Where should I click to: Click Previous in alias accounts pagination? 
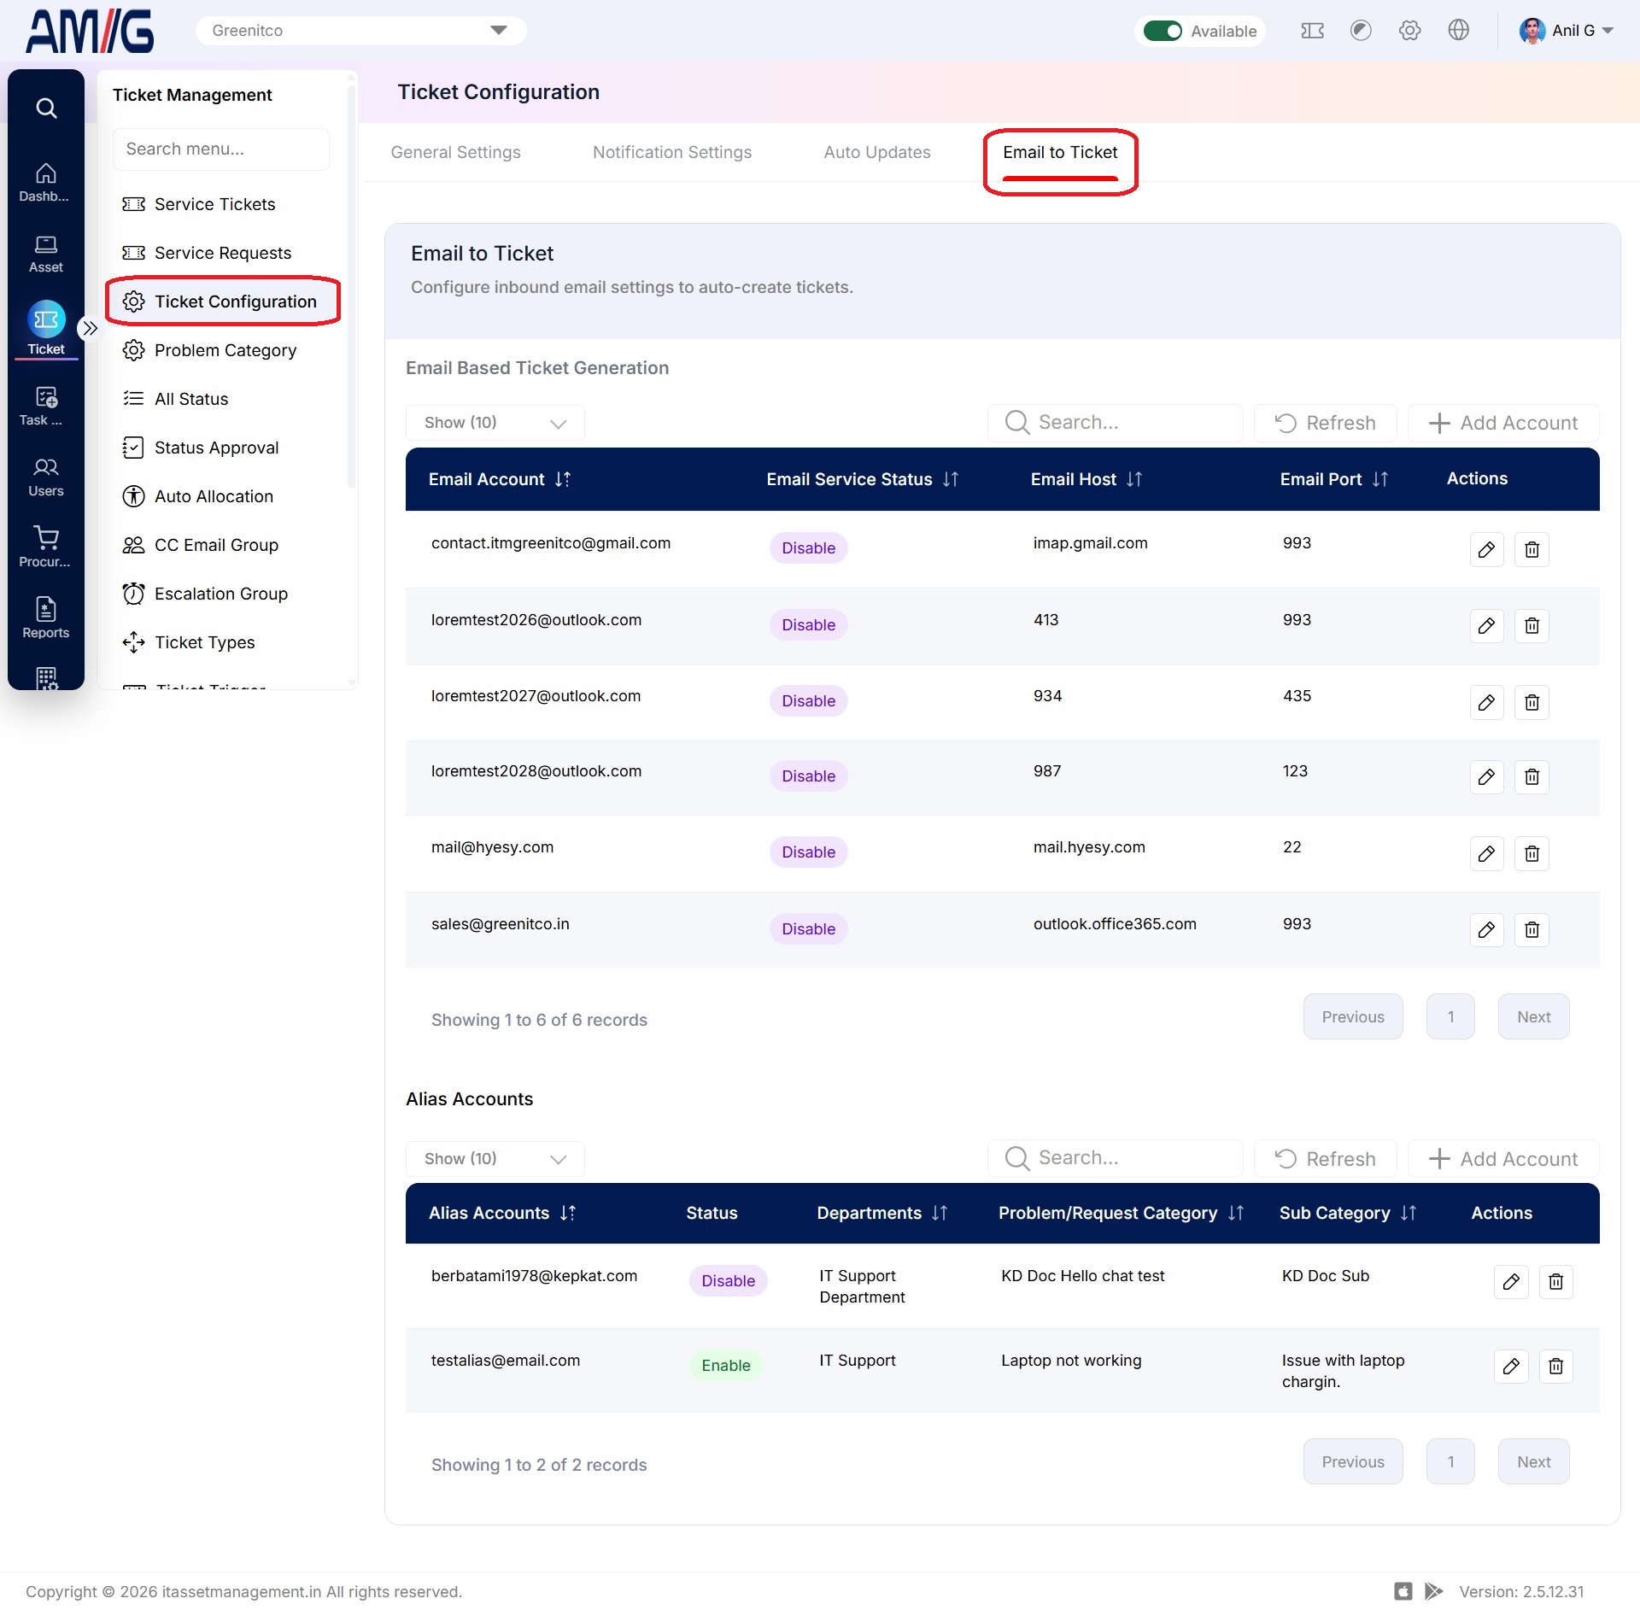[1353, 1462]
